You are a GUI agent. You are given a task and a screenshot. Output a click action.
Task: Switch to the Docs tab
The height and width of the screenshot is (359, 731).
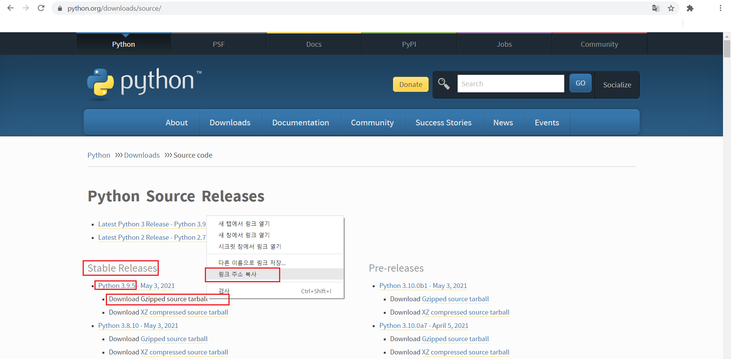click(314, 44)
